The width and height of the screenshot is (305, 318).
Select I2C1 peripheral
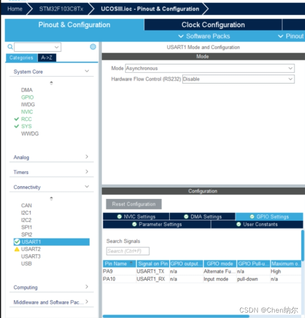tap(26, 213)
